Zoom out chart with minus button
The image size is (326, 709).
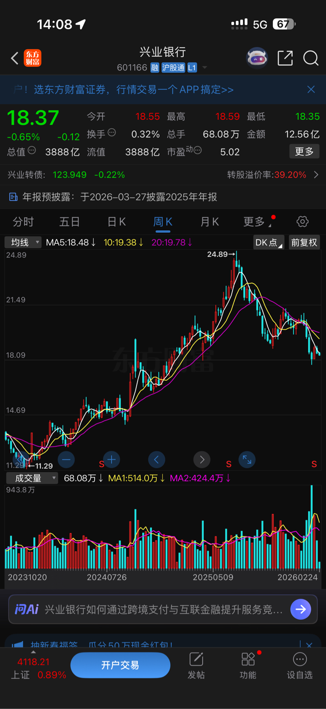click(66, 460)
